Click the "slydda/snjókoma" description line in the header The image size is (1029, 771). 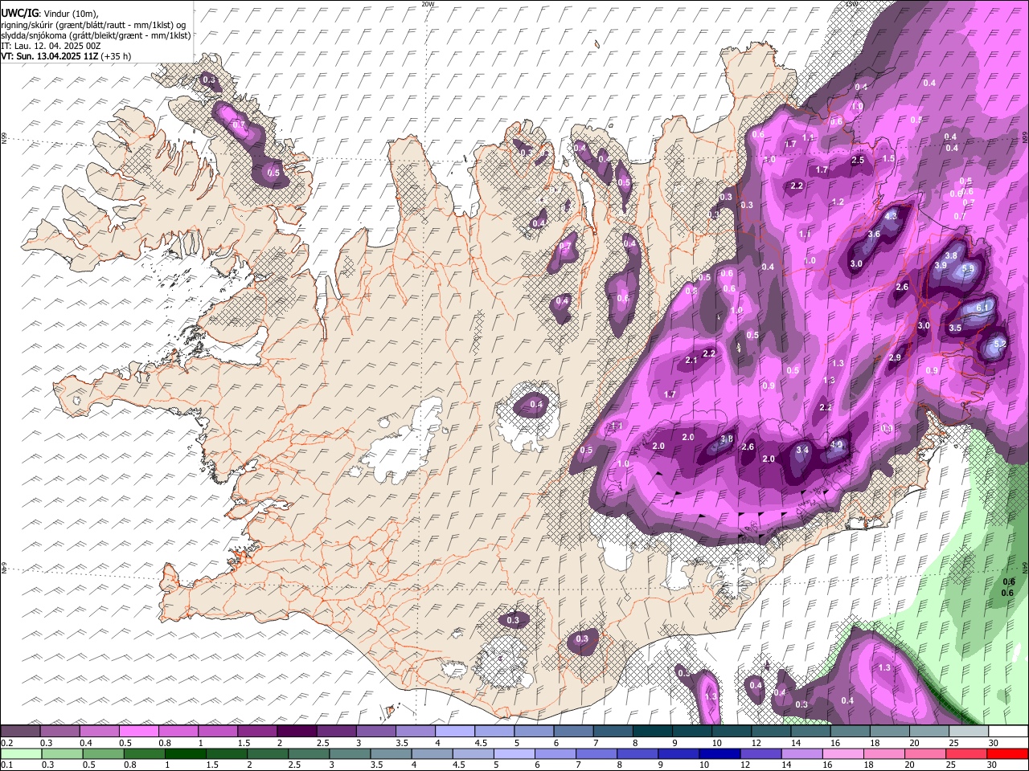[x=96, y=35]
